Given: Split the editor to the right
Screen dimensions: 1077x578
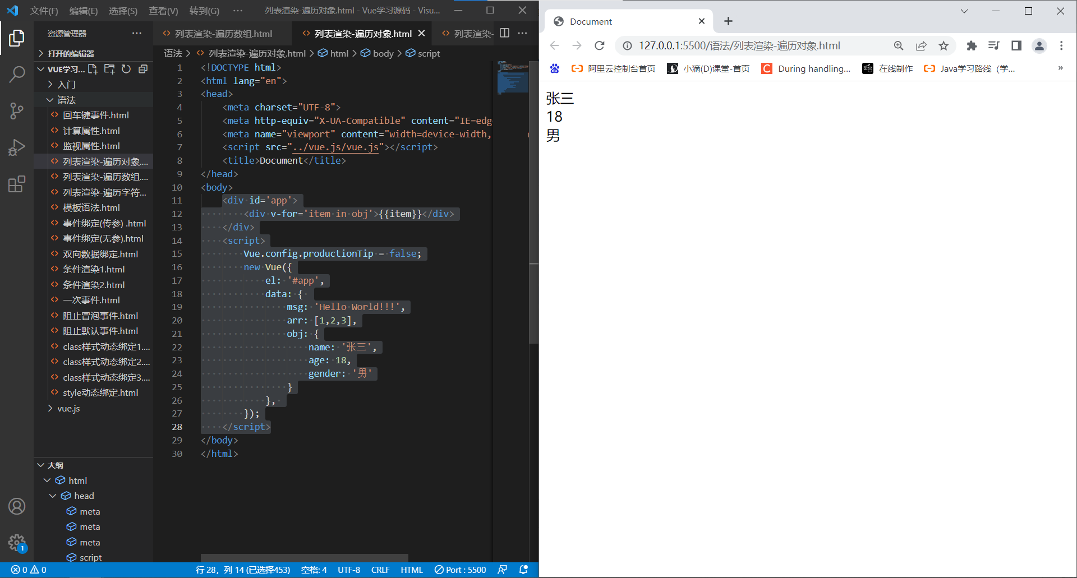Looking at the screenshot, I should [x=504, y=33].
